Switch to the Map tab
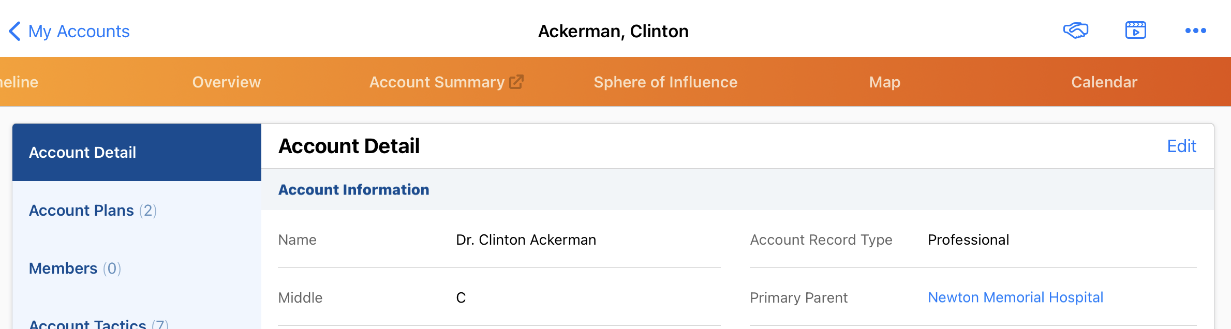This screenshot has height=329, width=1231. (x=884, y=82)
